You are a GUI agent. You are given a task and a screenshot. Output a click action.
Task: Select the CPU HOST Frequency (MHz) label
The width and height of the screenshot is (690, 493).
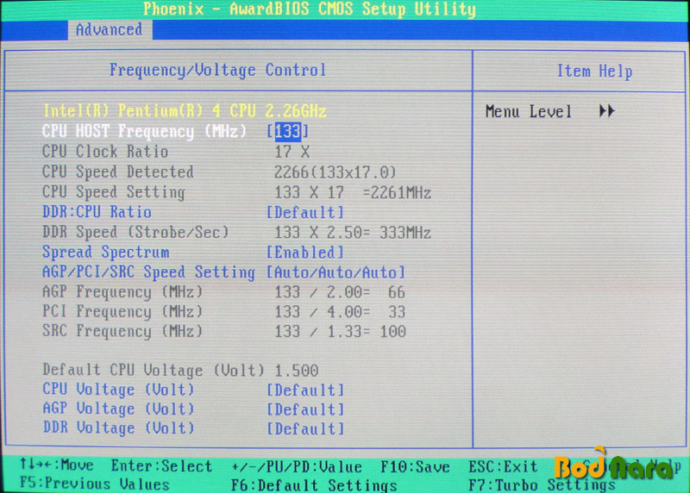(x=144, y=132)
